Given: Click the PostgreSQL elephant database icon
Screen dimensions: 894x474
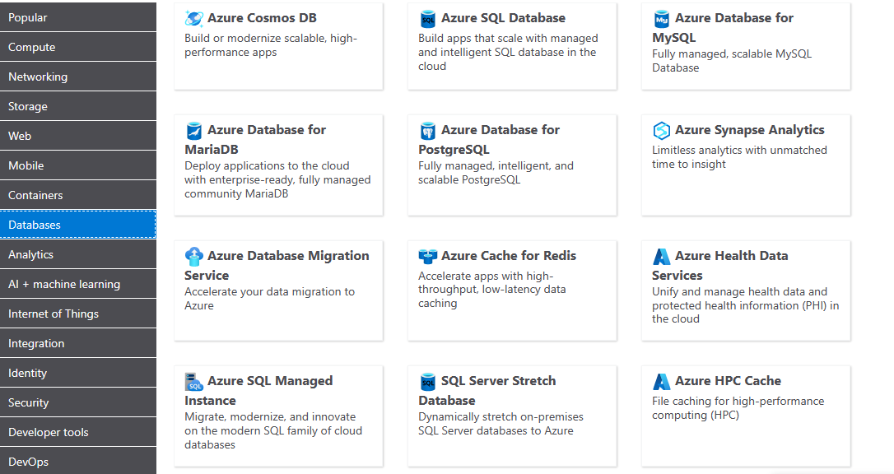Looking at the screenshot, I should pos(427,131).
